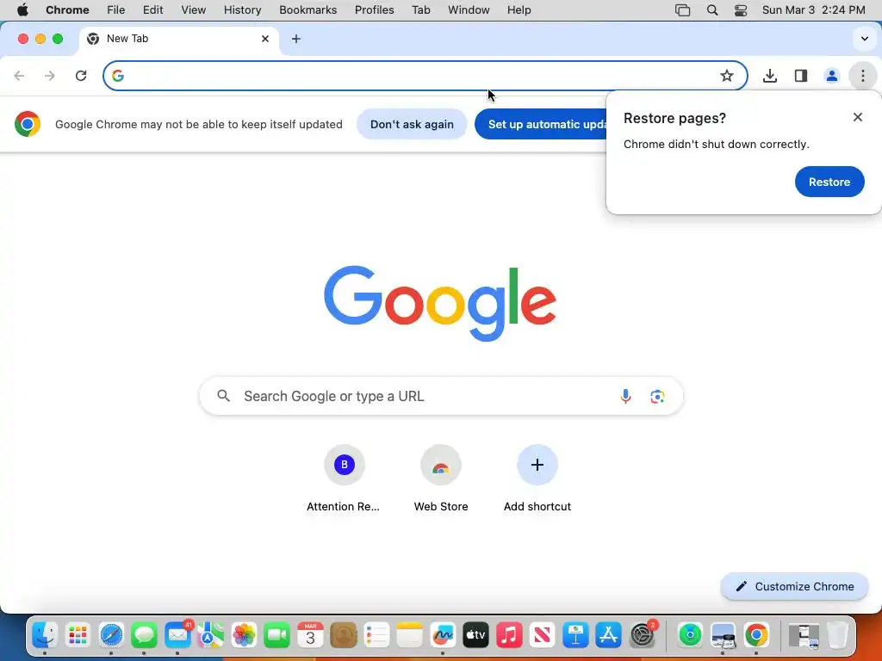Search by image with Google Lens icon
882x661 pixels.
tap(657, 396)
